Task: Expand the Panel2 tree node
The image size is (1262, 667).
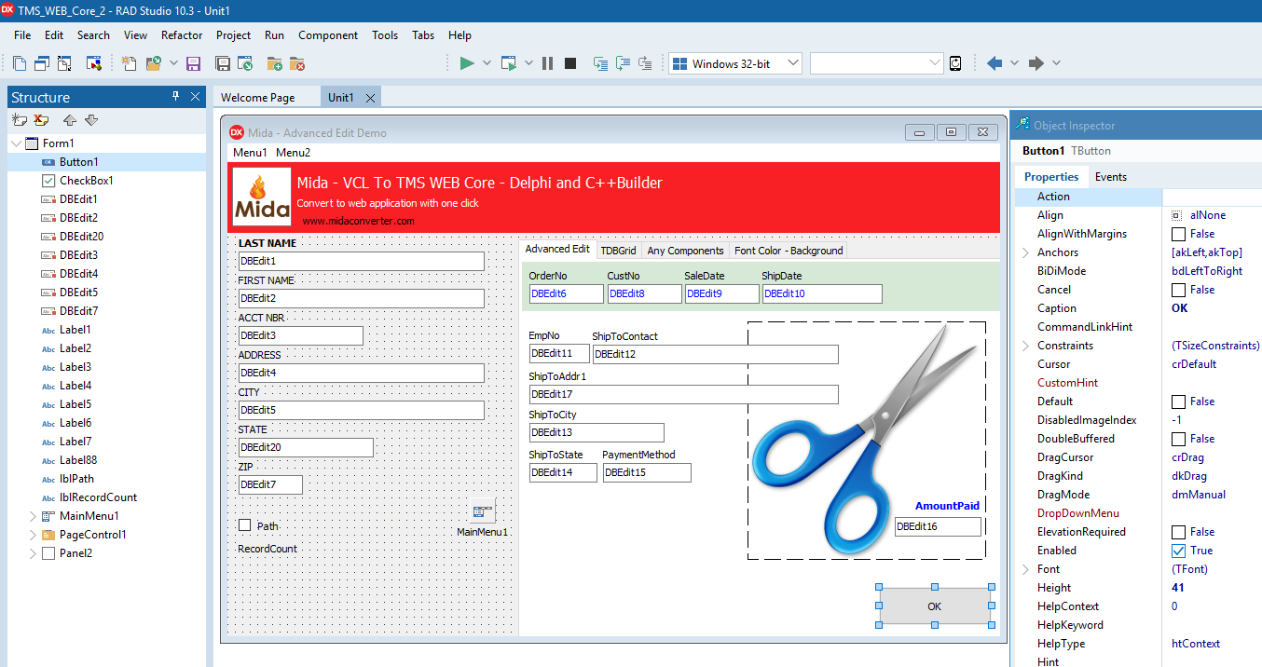Action: (33, 553)
